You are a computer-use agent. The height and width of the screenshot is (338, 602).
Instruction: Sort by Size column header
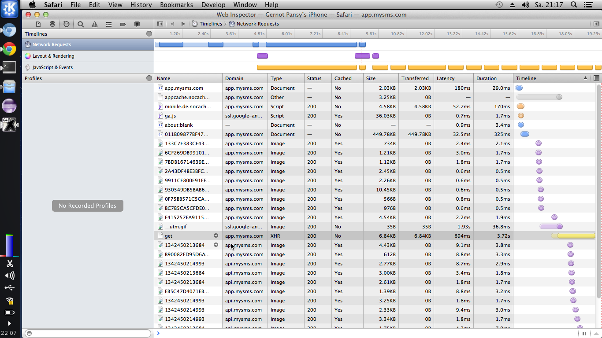point(381,78)
